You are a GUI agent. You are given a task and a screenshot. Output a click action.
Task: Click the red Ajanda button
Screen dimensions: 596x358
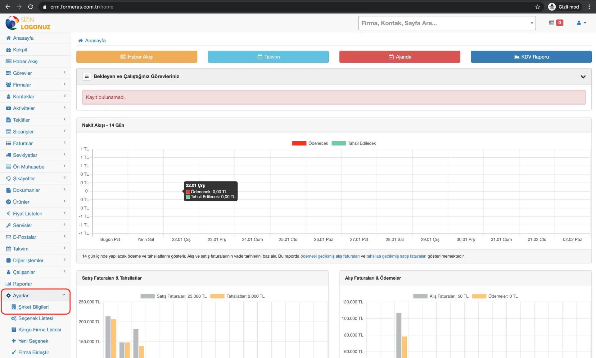point(400,57)
